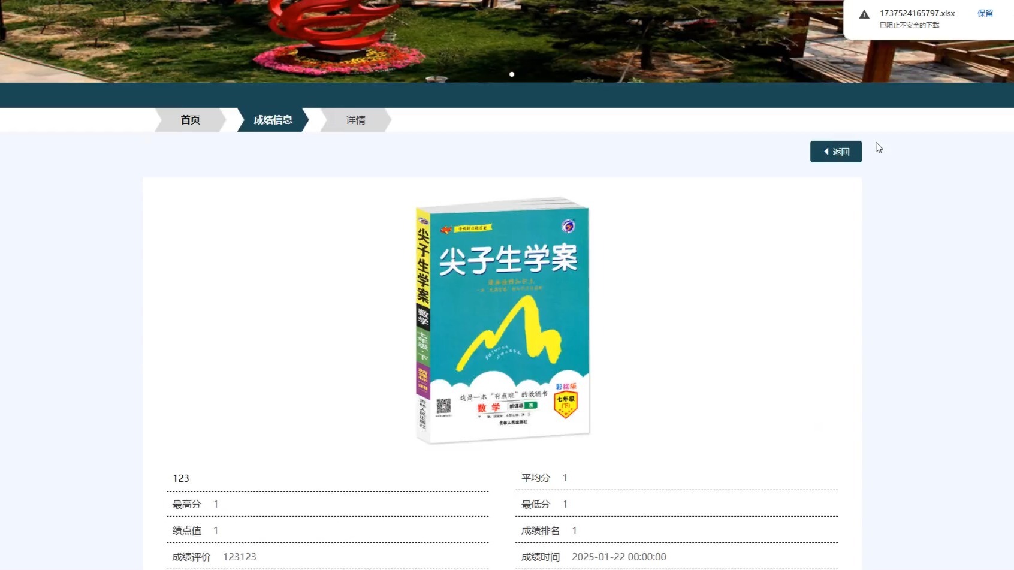The width and height of the screenshot is (1014, 570).
Task: Open the 详情 breadcrumb step
Action: (x=356, y=120)
